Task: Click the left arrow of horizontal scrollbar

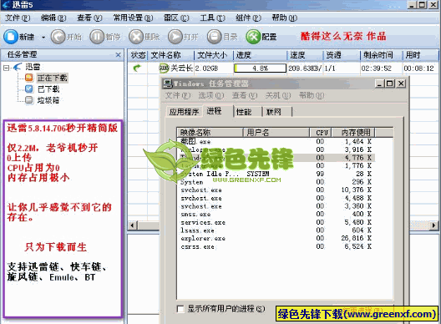Action: click(133, 225)
